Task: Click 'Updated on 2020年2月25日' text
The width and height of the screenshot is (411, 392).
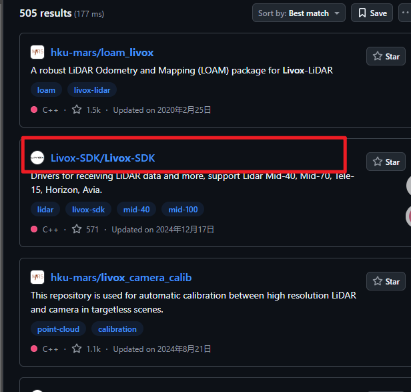Action: [x=162, y=110]
